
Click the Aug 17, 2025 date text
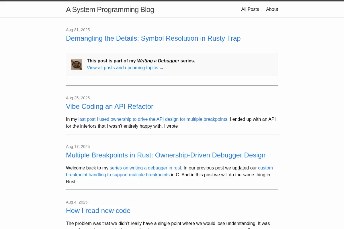(78, 147)
